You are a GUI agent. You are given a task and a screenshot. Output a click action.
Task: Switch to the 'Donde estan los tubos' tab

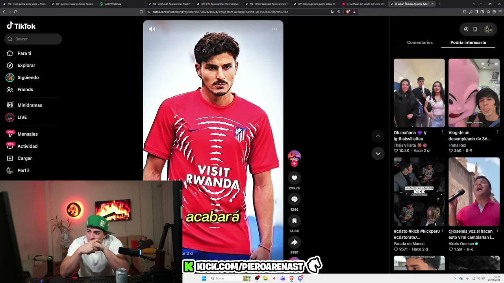click(73, 4)
